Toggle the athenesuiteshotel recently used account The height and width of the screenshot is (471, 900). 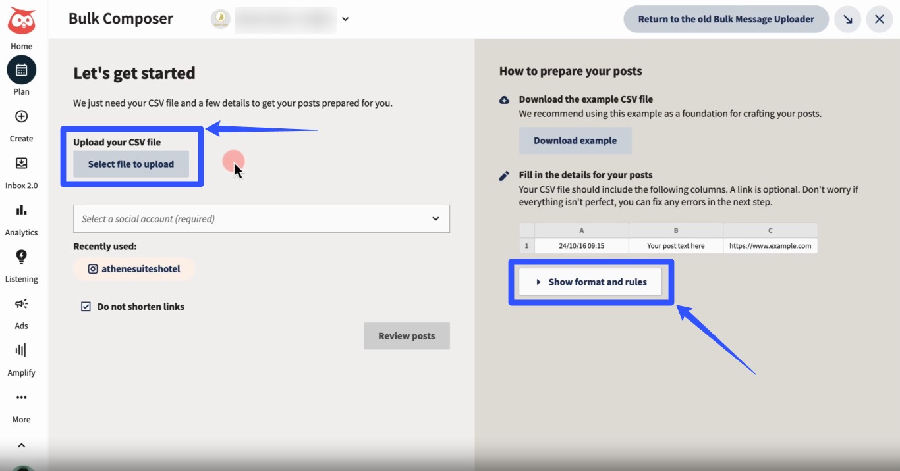coord(134,268)
